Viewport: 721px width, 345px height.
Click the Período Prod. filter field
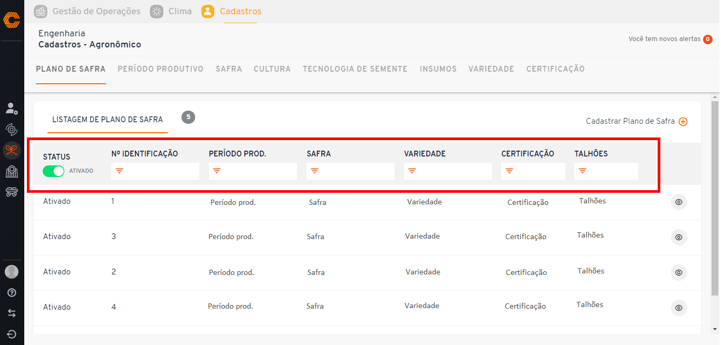253,171
